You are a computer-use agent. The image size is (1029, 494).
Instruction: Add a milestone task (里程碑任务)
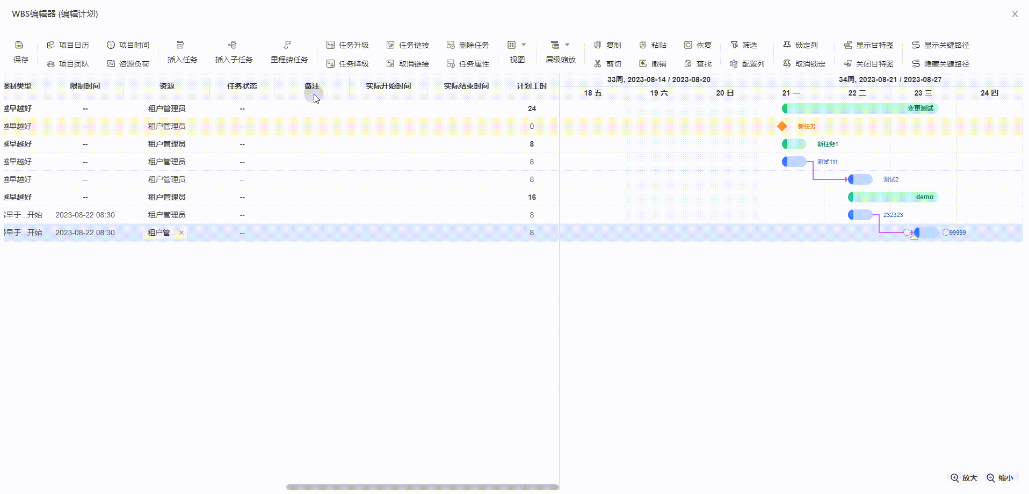coord(288,45)
